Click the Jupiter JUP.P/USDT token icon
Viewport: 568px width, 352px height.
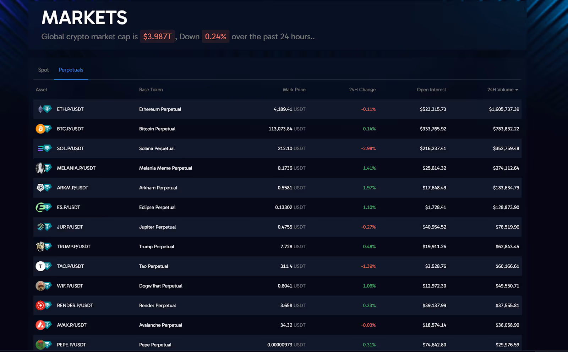pyautogui.click(x=44, y=227)
